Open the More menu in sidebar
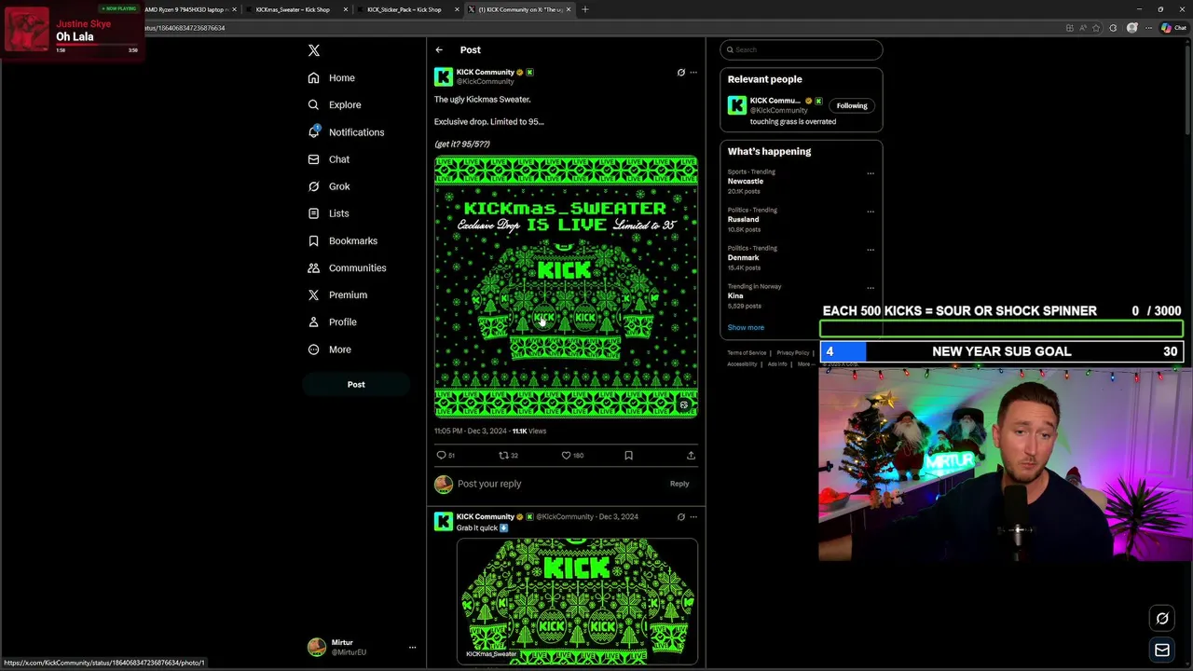The image size is (1193, 671). click(330, 349)
